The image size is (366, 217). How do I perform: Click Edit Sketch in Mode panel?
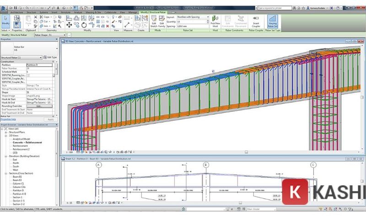(154, 21)
